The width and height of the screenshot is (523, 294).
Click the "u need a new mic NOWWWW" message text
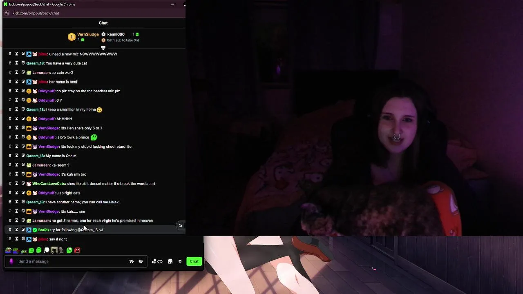(83, 54)
